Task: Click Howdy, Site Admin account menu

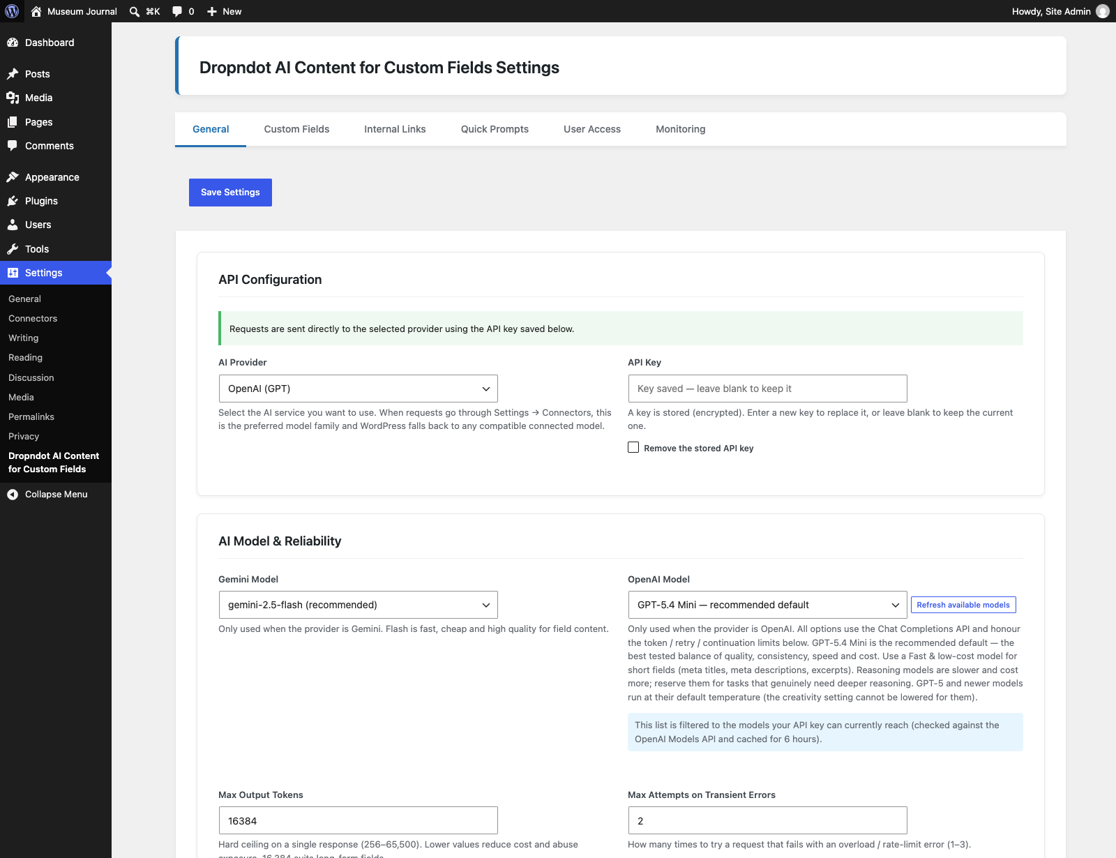Action: coord(1060,11)
